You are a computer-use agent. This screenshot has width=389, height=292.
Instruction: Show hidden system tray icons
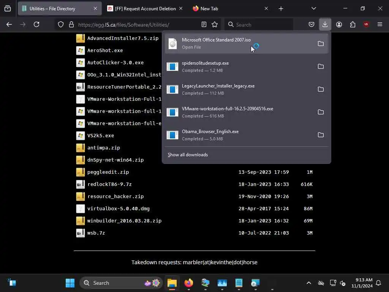(x=308, y=283)
